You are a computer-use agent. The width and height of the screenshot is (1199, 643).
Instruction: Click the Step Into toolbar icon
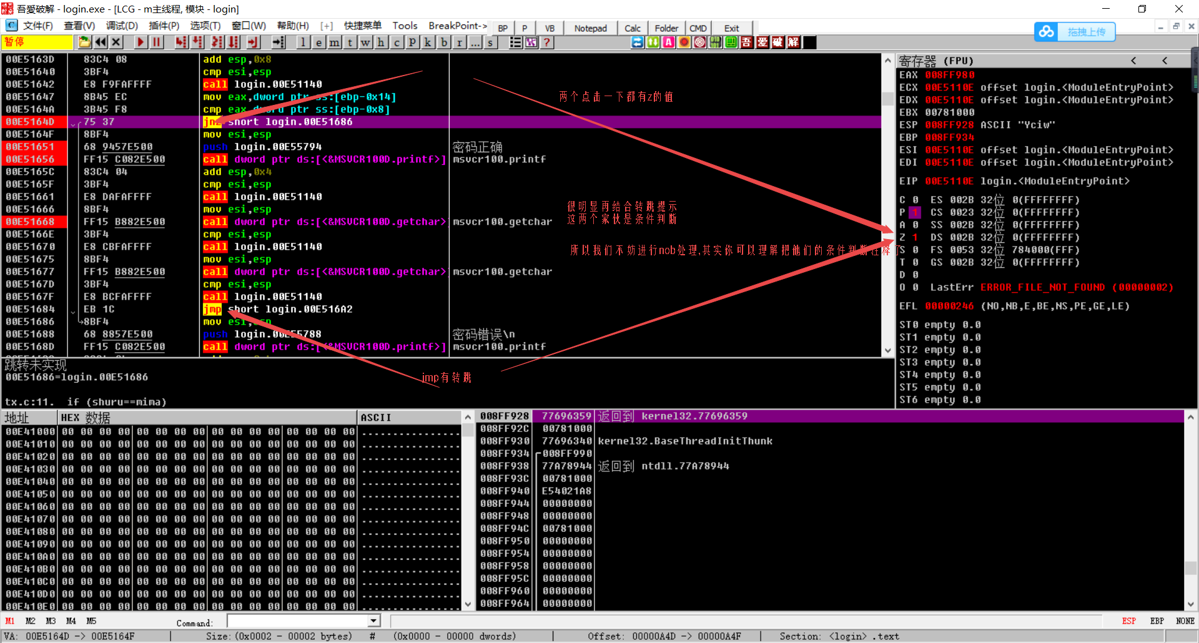click(181, 42)
